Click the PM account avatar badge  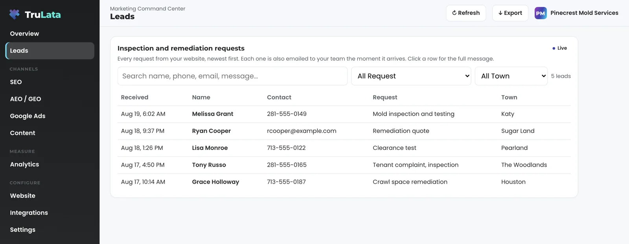[x=541, y=13]
